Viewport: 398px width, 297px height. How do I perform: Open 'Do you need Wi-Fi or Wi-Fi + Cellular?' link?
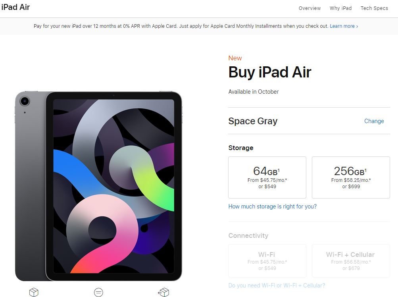(277, 285)
